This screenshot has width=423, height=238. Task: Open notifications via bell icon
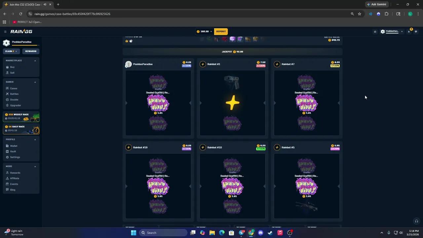[x=409, y=31]
